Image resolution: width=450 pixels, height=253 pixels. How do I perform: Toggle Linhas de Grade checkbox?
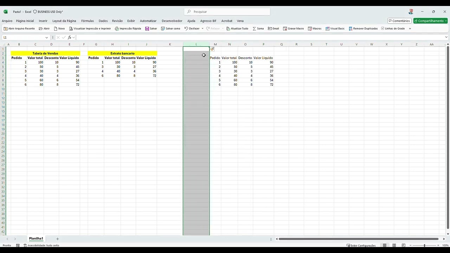coord(383,28)
